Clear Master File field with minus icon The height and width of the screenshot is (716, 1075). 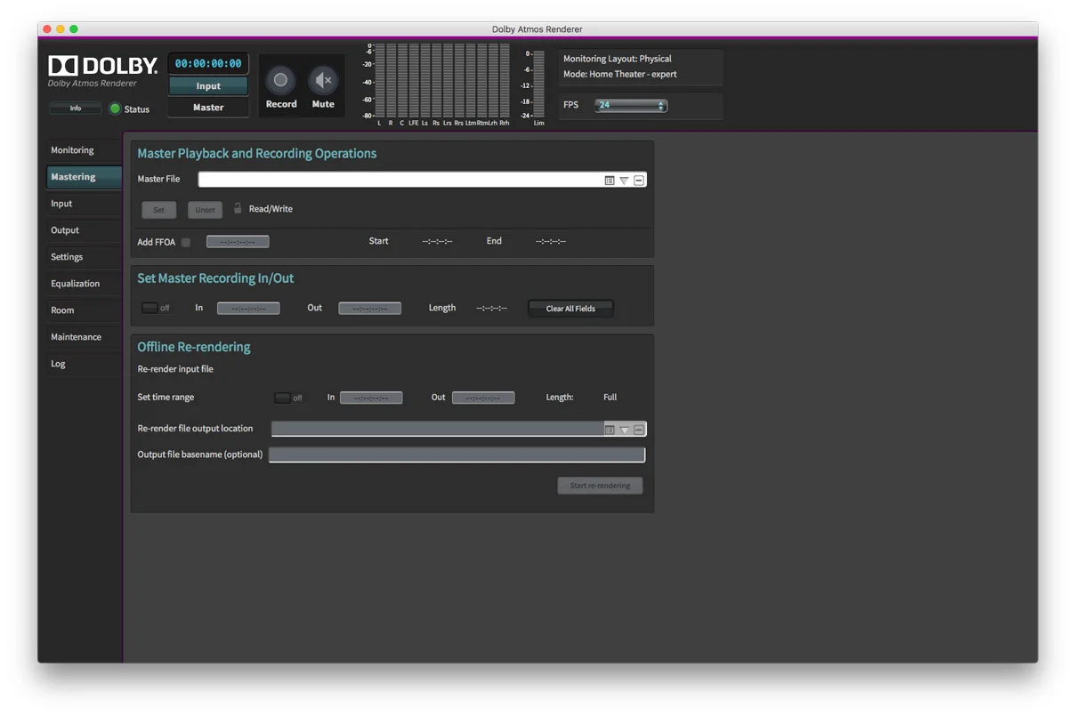pos(639,180)
